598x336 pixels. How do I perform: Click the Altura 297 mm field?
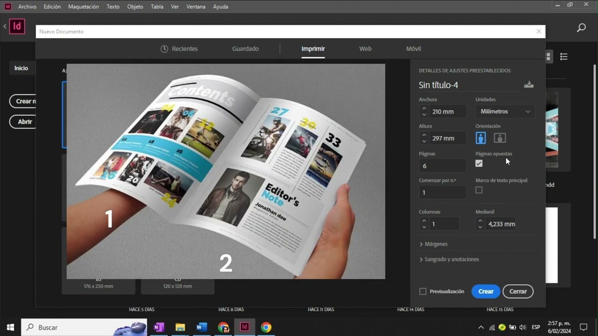(447, 138)
